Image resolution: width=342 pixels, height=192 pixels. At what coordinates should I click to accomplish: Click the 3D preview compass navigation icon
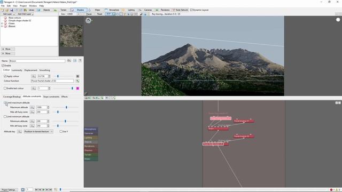click(88, 21)
